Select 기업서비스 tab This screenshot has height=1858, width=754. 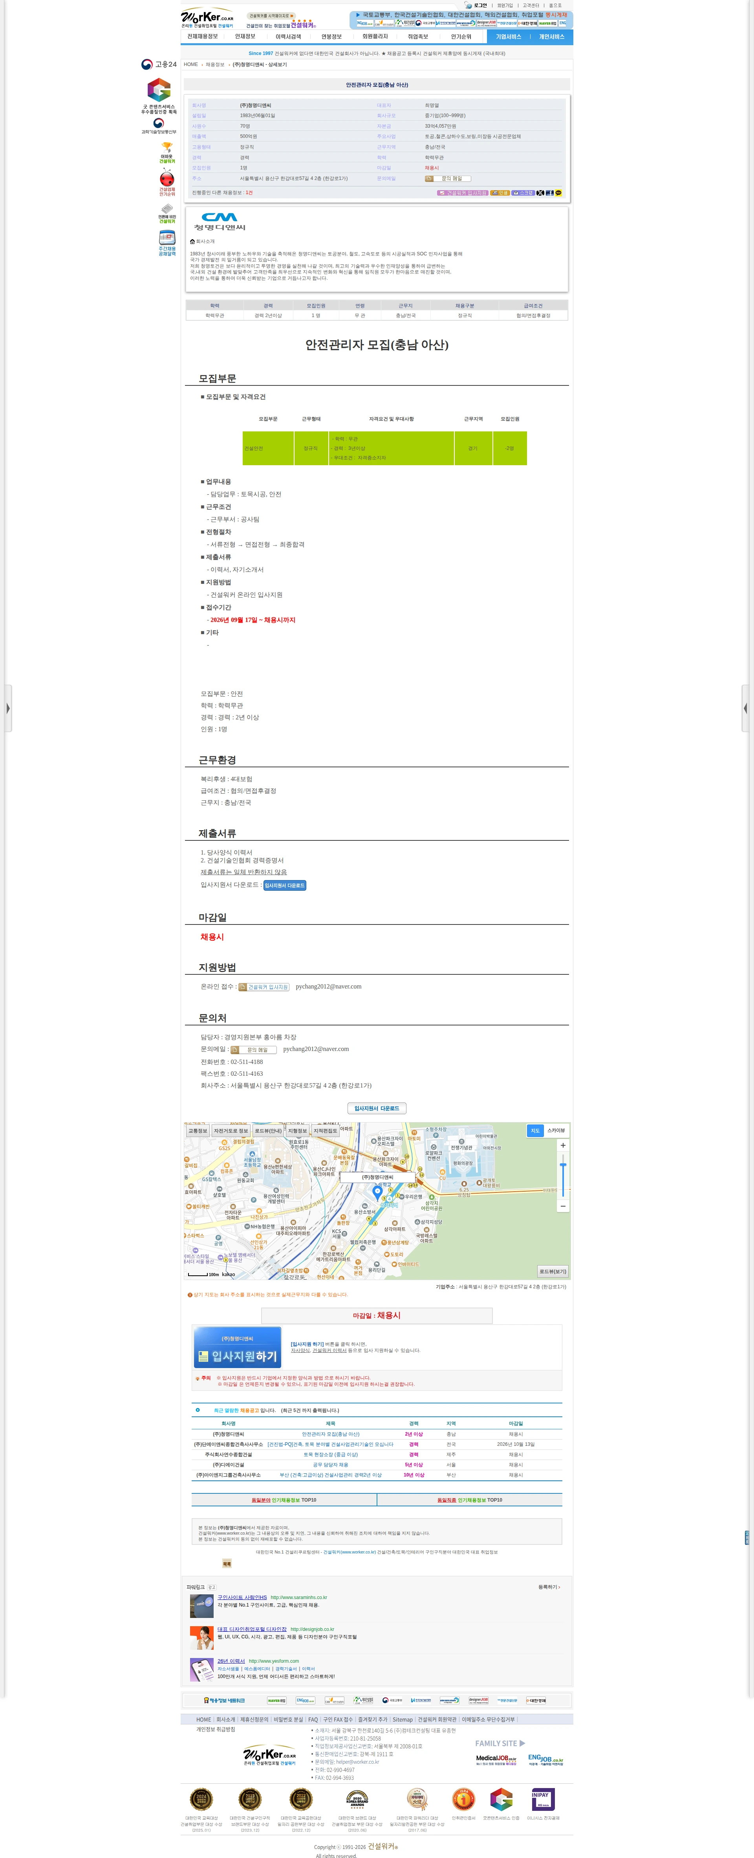pos(508,37)
